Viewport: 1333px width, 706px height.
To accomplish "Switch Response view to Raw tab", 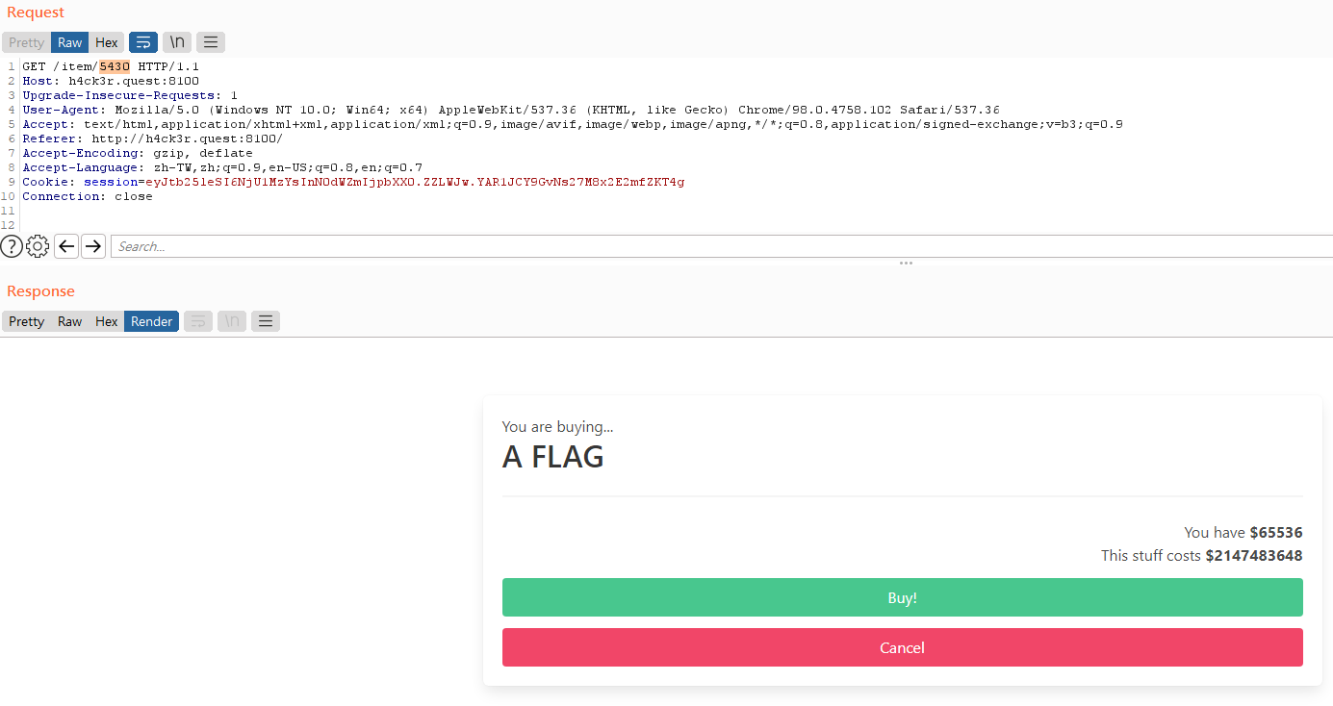I will point(70,321).
